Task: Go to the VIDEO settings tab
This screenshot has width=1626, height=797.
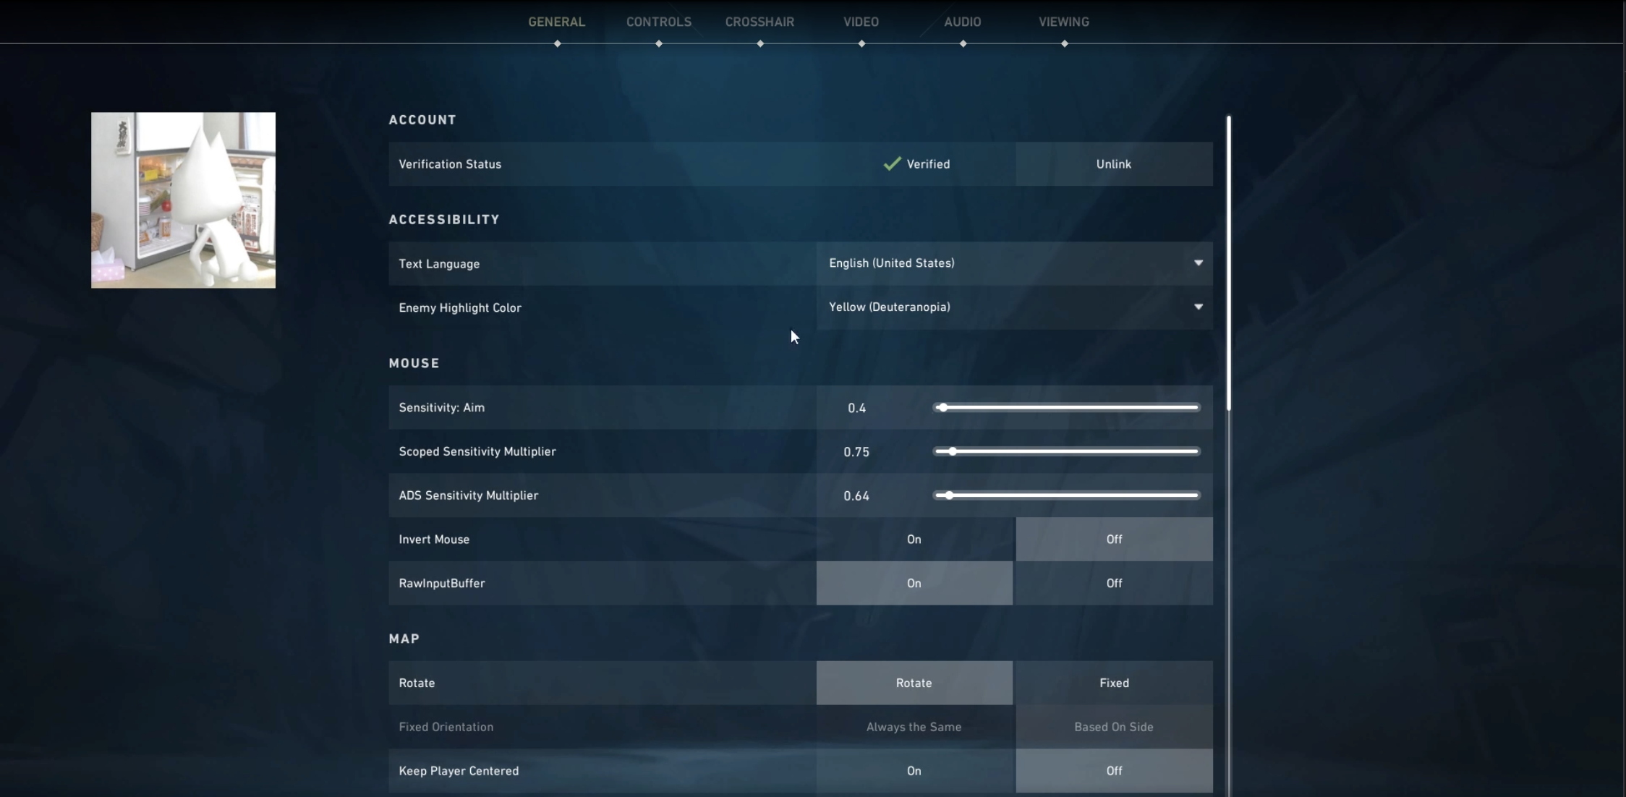Action: (861, 22)
